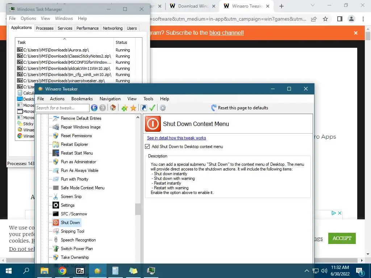Open the Navigation menu in Winaero Tweaker

(110, 99)
